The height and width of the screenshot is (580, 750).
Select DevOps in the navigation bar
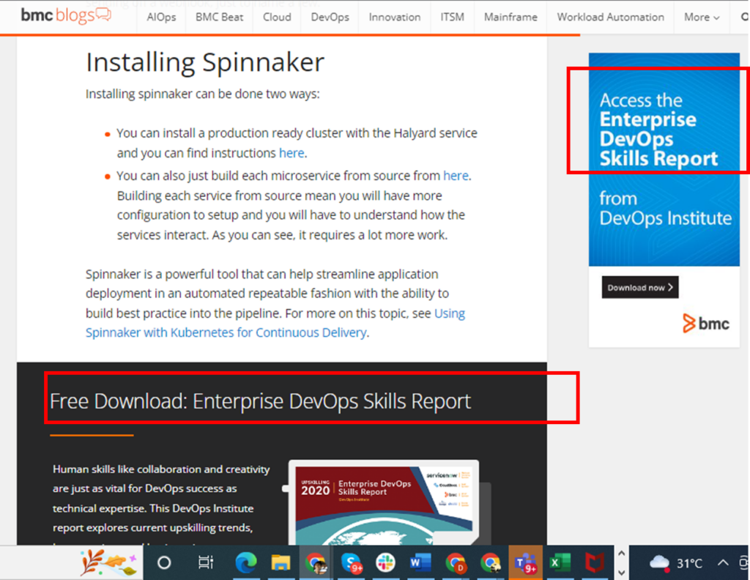pos(330,18)
